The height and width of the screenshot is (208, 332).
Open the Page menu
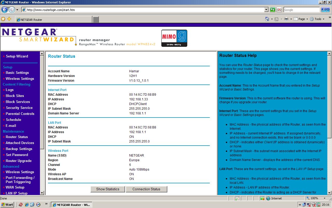[301, 19]
